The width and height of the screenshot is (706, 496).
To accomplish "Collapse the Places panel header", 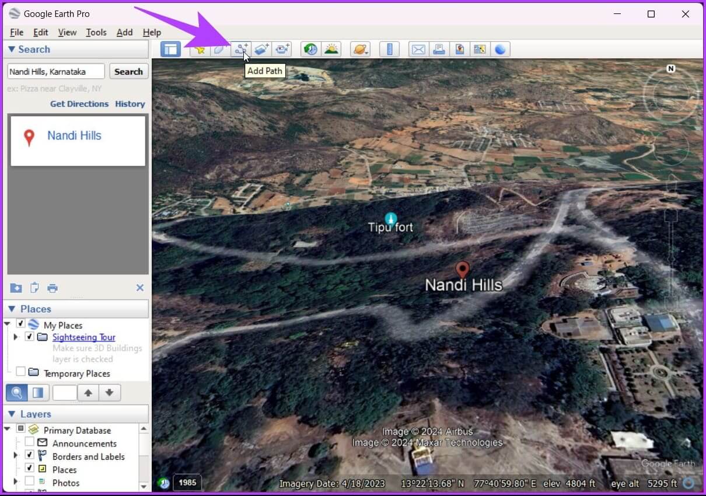I will point(77,309).
